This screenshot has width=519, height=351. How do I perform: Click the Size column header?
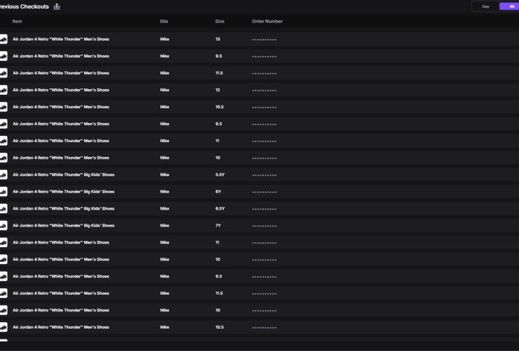[x=219, y=21]
